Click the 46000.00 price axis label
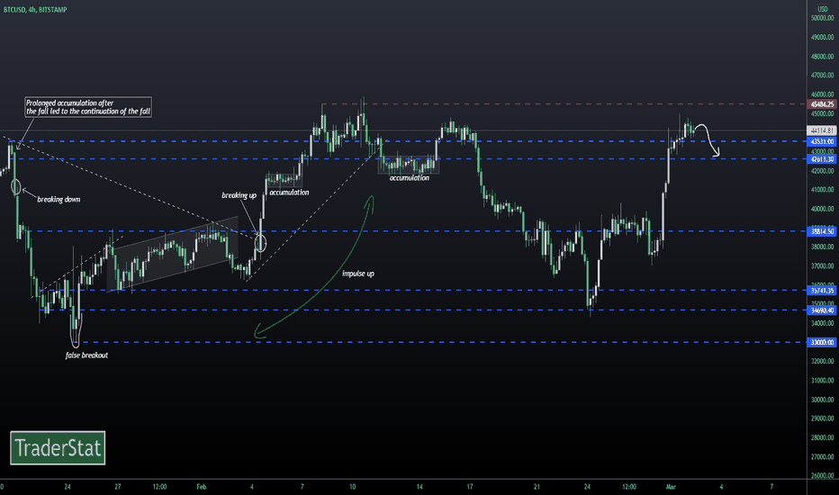This screenshot has width=839, height=495. [x=823, y=94]
